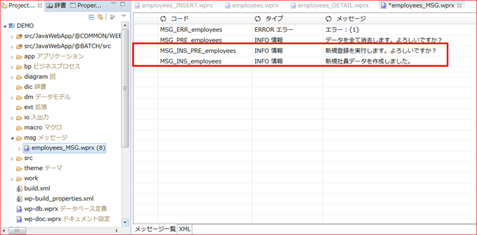
Task: Sort by the タイプ column header
Action: pos(287,19)
